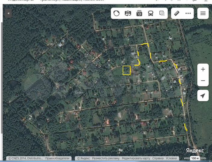Open more tools three-dots menu
This screenshot has width=212, height=162.
coord(188,13)
